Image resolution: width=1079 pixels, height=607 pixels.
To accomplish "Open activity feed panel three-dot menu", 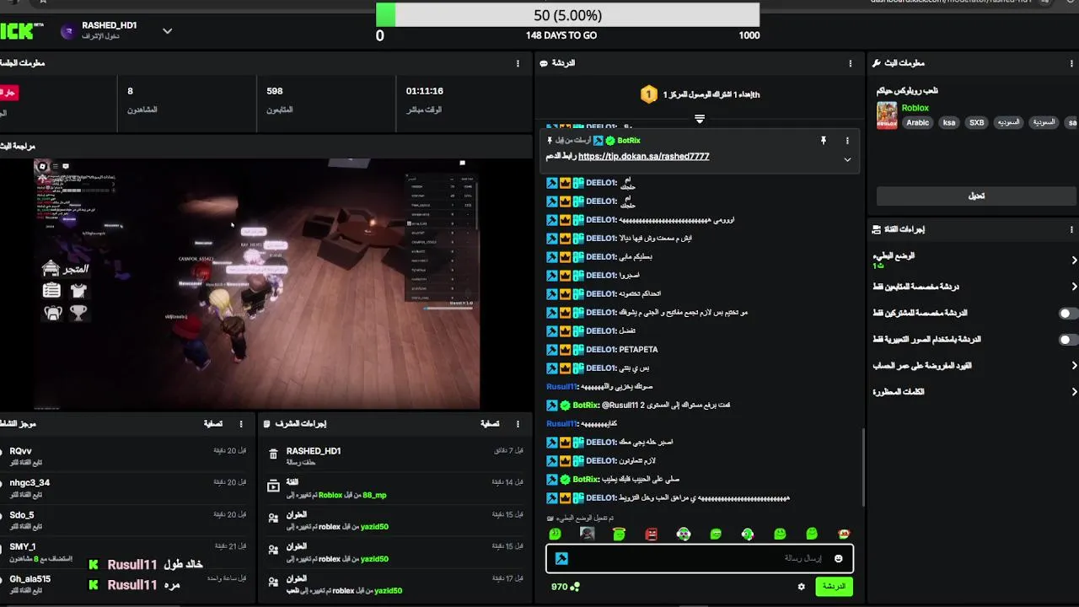I will [241, 424].
